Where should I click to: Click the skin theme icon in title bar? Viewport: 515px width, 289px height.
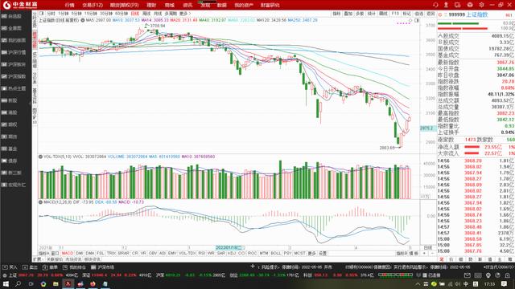470,5
